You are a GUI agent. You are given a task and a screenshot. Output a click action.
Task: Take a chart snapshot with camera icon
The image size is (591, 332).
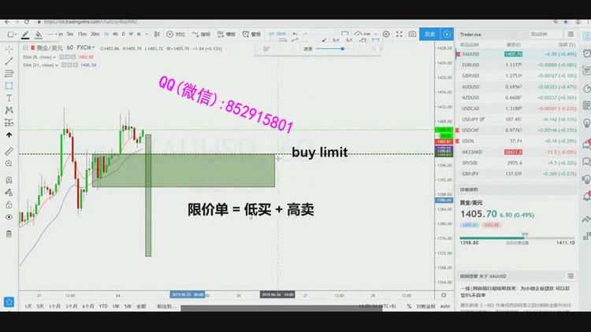[x=411, y=35]
